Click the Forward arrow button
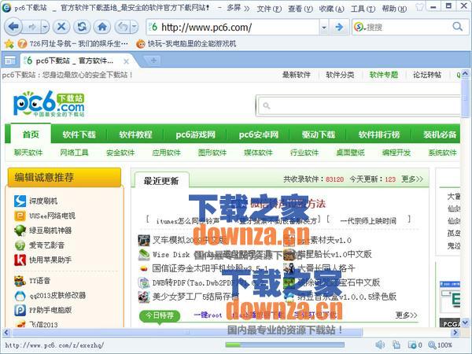This screenshot has height=354, width=472. tap(31, 28)
